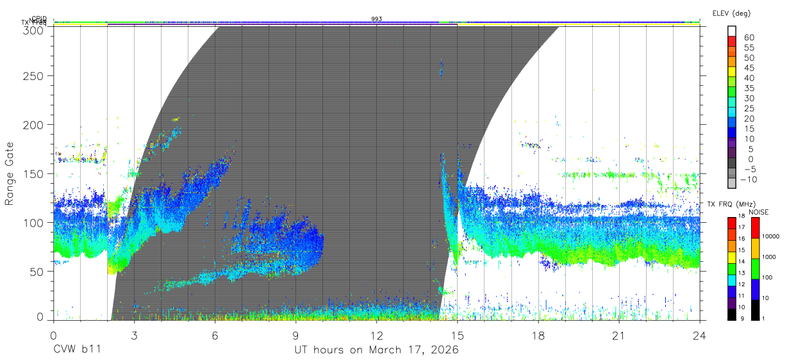The width and height of the screenshot is (787, 363).
Task: Click the '45' label on the ELEV scale
Action: [x=749, y=67]
